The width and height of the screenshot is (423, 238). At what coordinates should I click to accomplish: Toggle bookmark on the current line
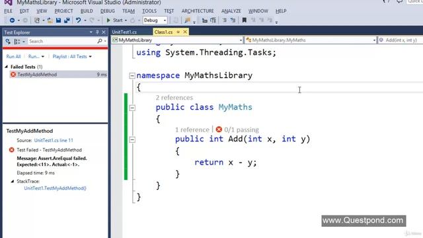coord(244,20)
